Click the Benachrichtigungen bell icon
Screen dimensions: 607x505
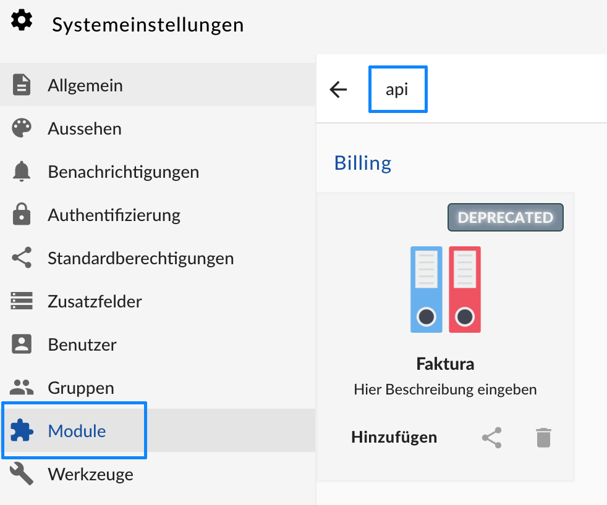tap(22, 172)
